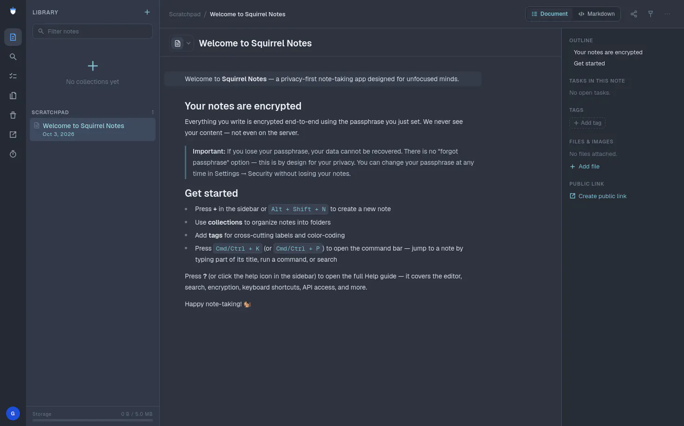Click the 'Alt + Shift + N' shortcut code

(x=299, y=209)
